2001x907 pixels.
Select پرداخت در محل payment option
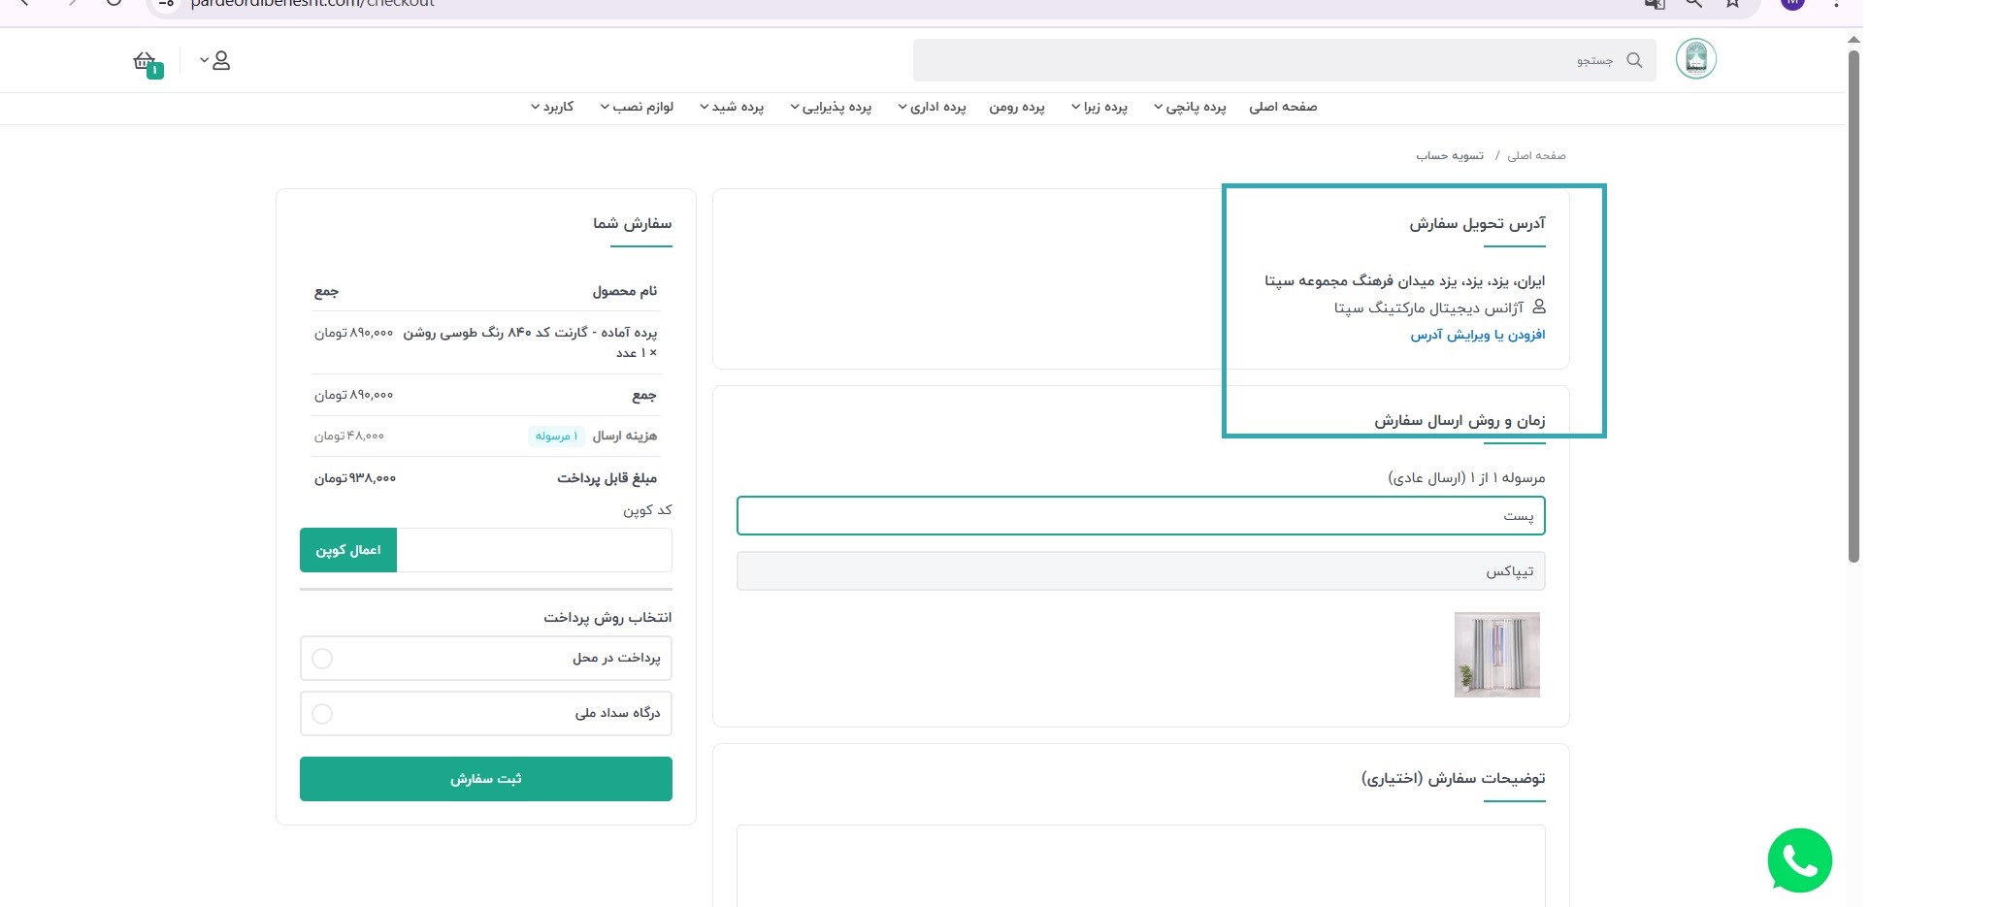point(322,658)
